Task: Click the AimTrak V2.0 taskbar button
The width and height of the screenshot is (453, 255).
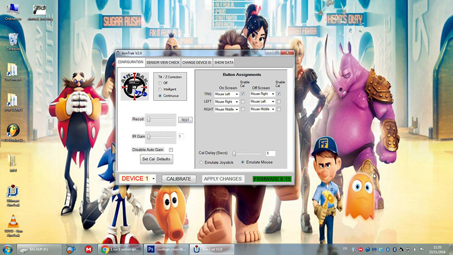Action: click(x=212, y=249)
